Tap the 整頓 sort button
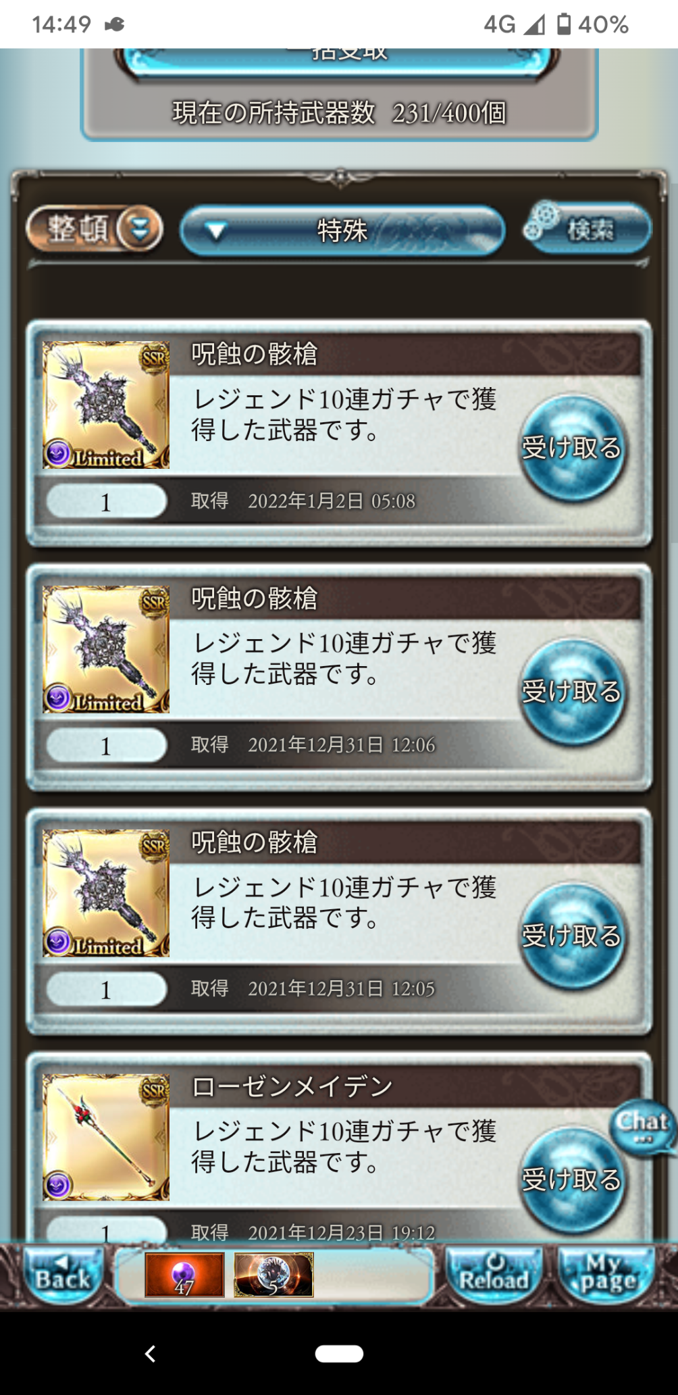Screen dimensions: 678x1395 pos(95,230)
